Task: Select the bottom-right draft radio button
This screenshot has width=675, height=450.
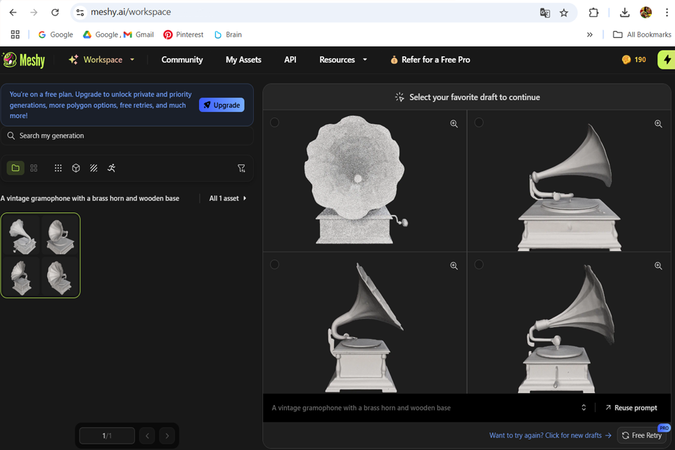Action: coord(479,264)
